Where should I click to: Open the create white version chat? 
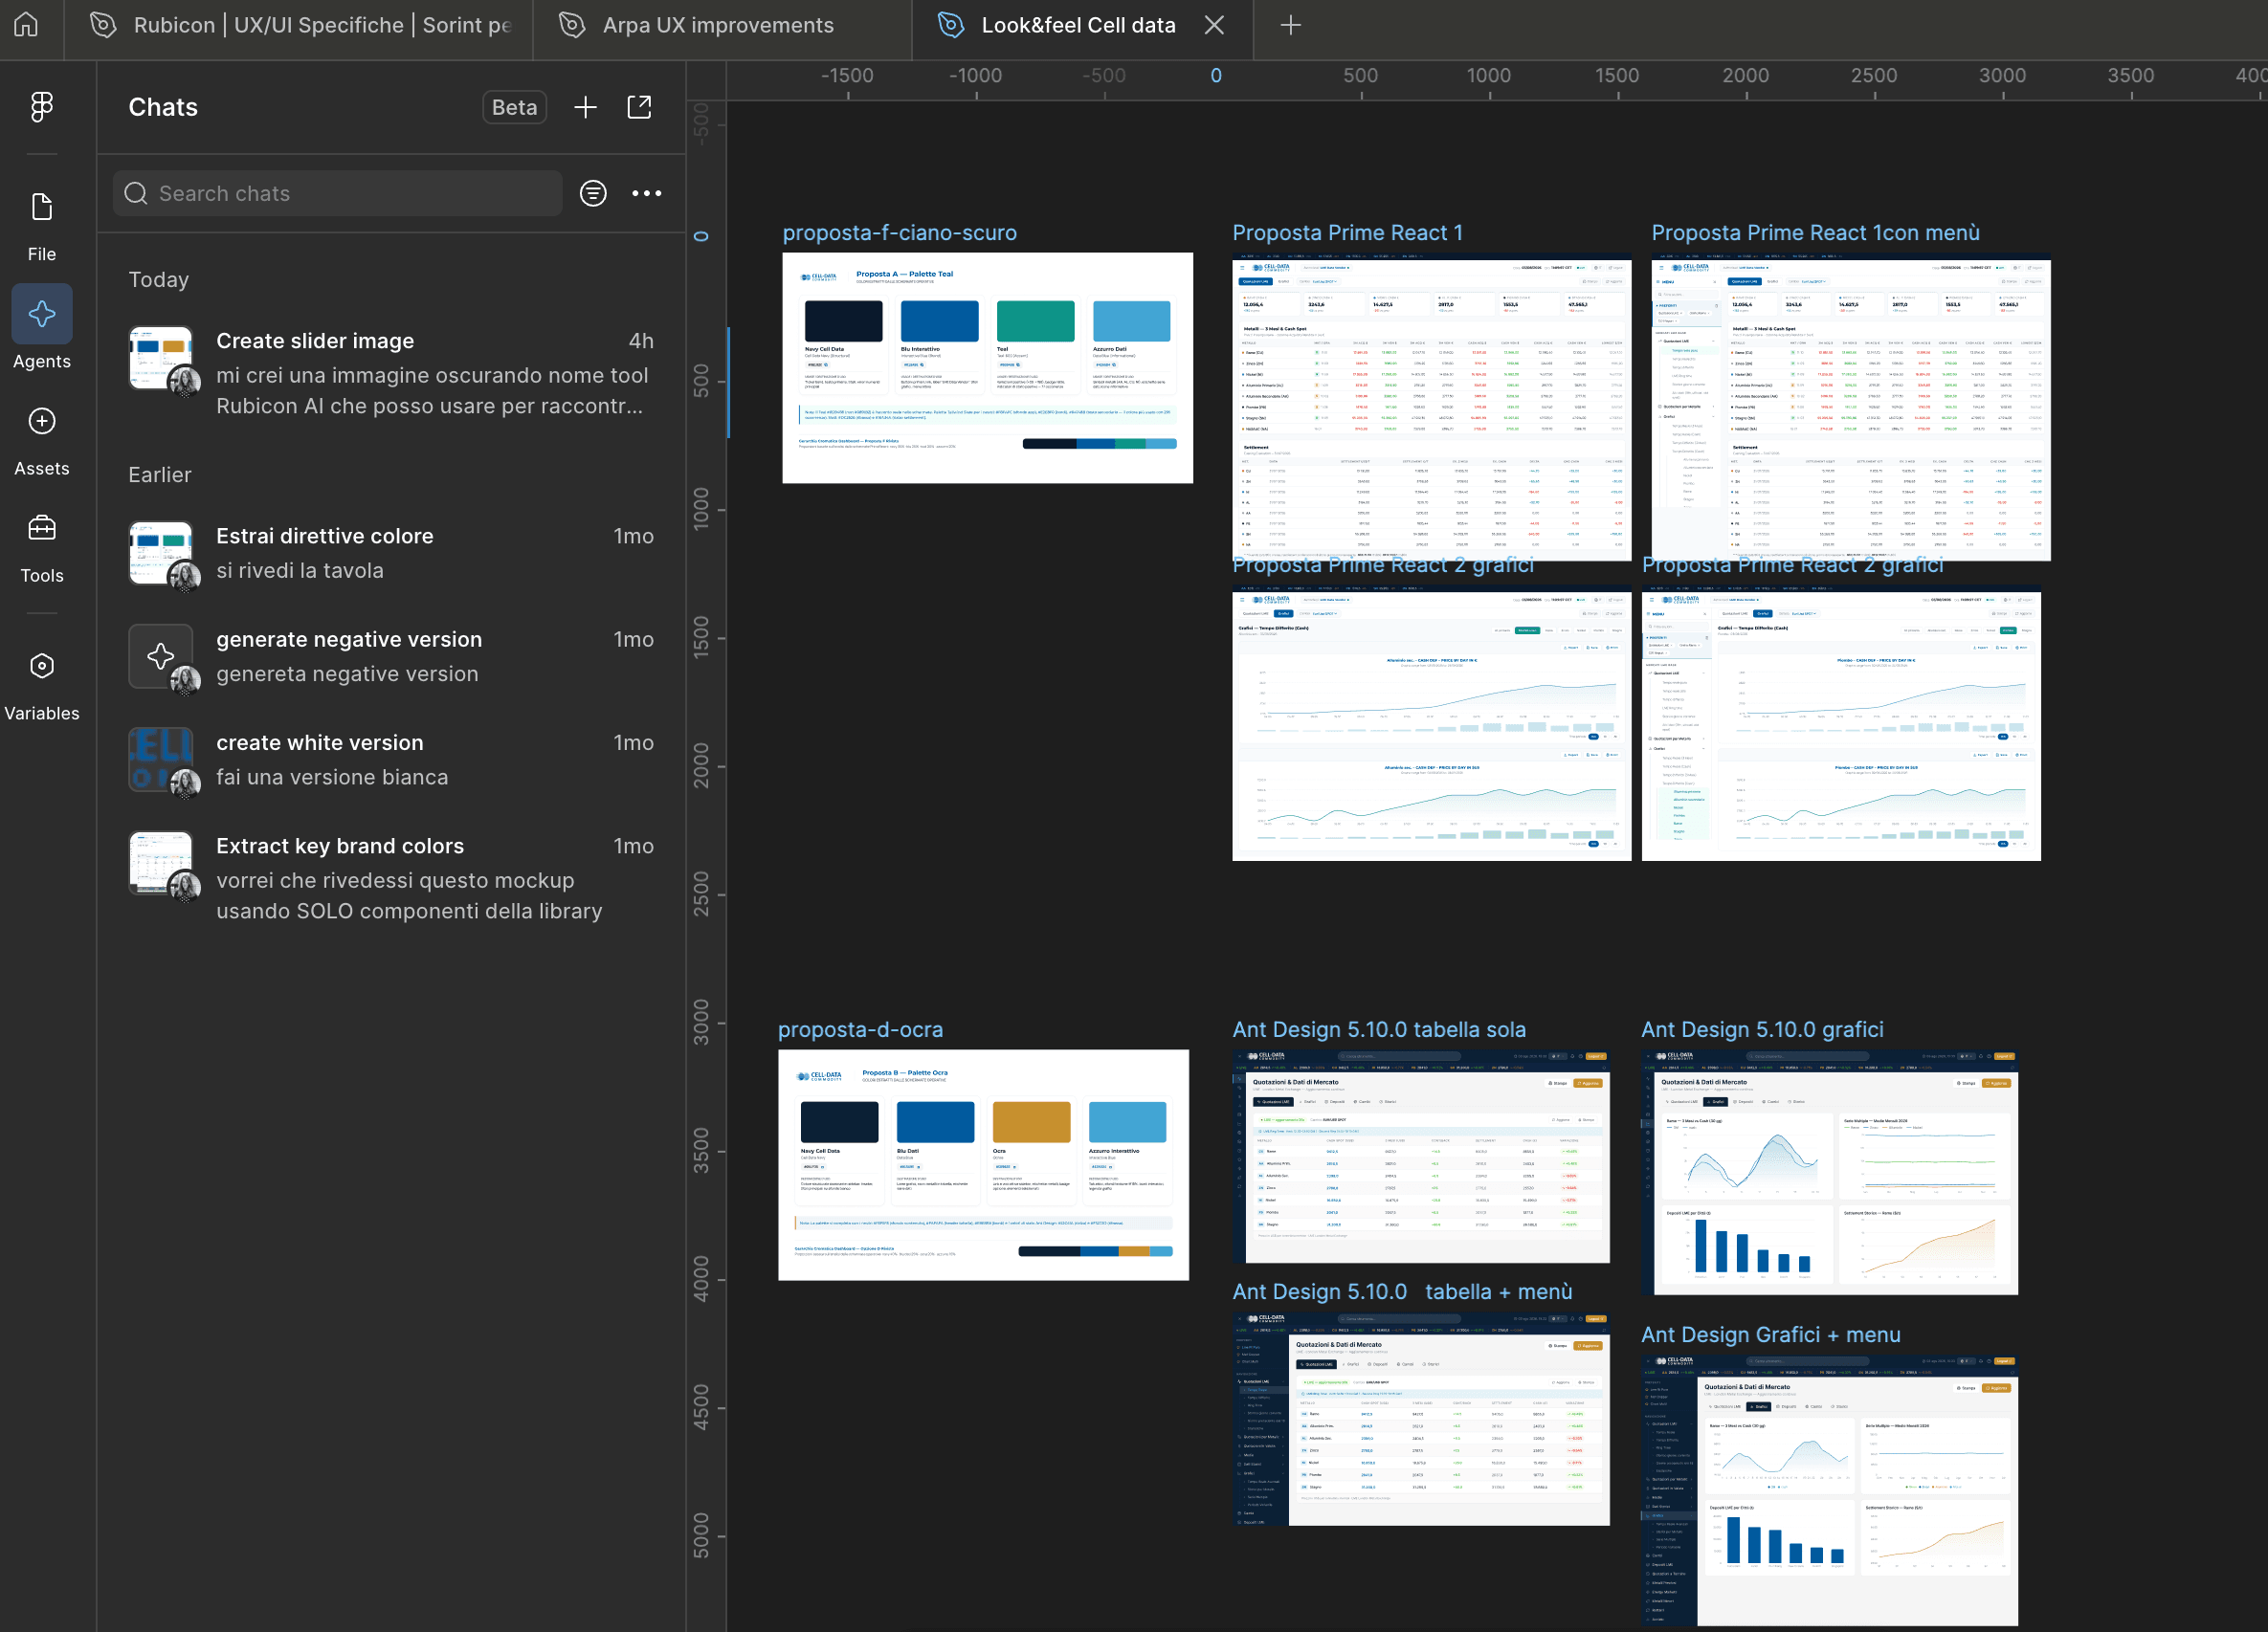tap(391, 760)
